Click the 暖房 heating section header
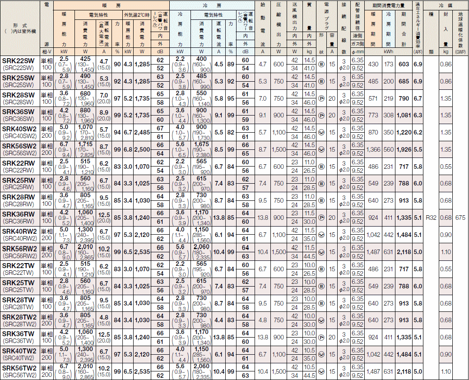 (x=111, y=5)
